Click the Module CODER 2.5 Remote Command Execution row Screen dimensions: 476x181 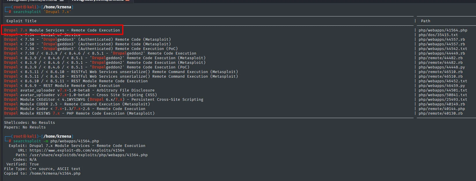[77, 104]
